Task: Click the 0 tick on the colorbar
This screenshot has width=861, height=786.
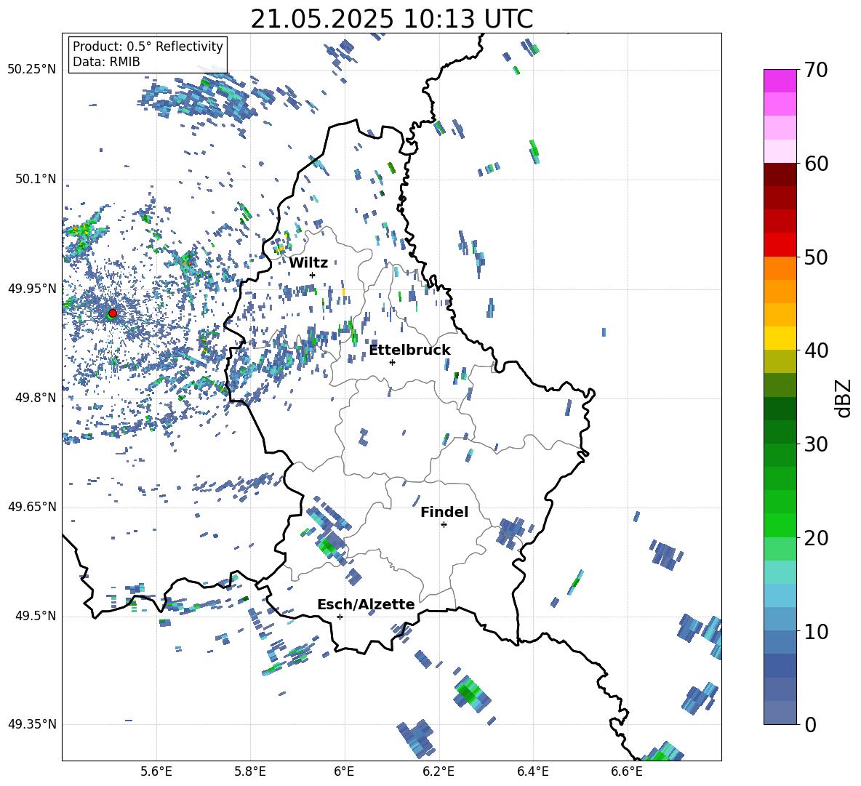Action: [x=811, y=724]
